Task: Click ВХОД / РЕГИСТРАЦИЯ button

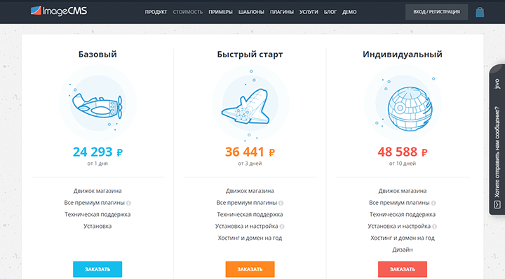Action: [436, 12]
